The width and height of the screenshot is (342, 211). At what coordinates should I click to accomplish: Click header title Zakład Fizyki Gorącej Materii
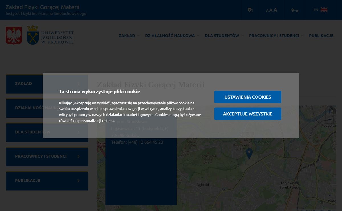click(x=42, y=7)
